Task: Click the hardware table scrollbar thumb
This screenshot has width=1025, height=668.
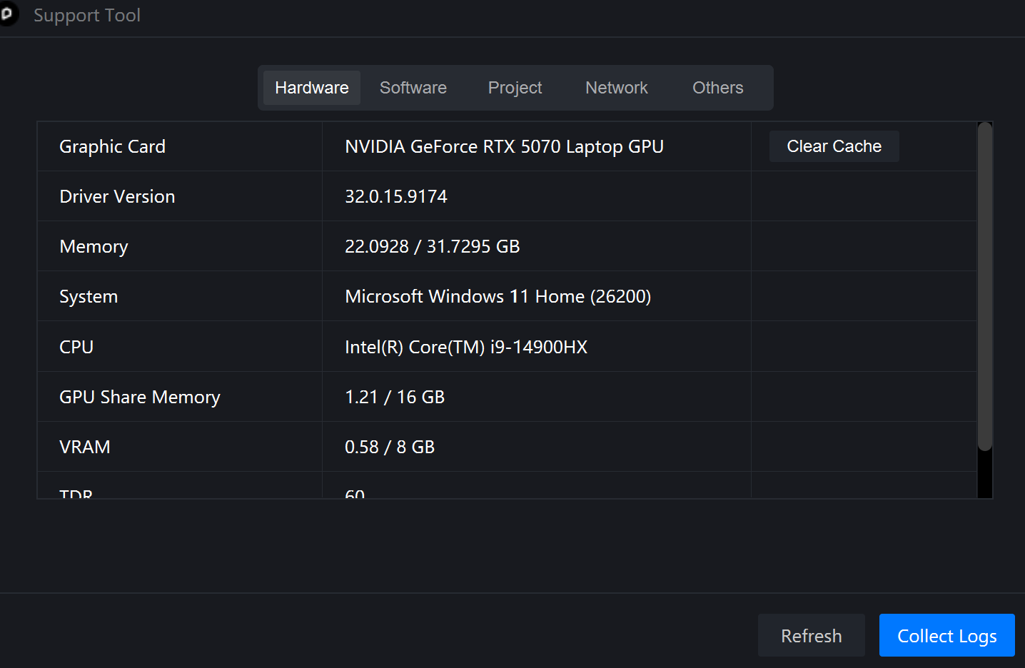Action: [985, 285]
